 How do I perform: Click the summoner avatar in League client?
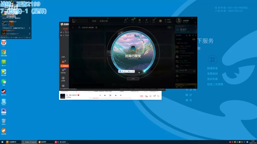click(179, 21)
